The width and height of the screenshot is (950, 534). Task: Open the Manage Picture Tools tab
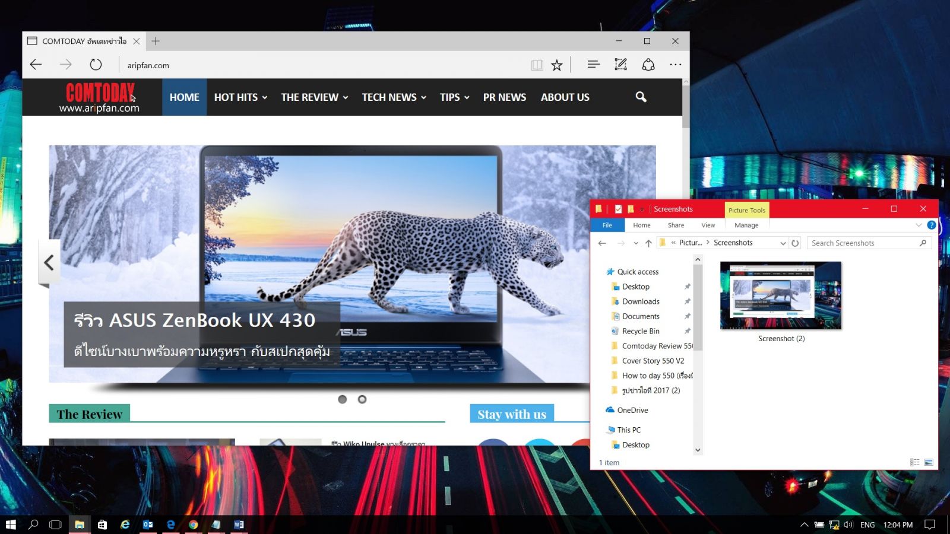click(x=746, y=225)
